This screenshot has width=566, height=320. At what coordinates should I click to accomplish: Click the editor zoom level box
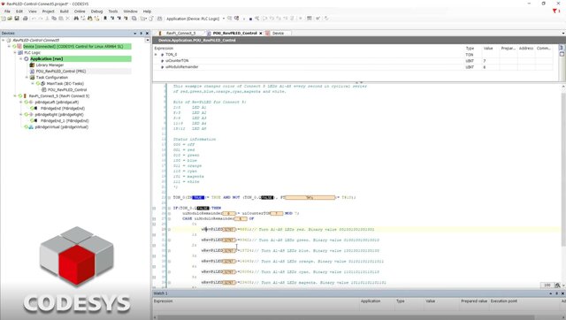[547, 285]
